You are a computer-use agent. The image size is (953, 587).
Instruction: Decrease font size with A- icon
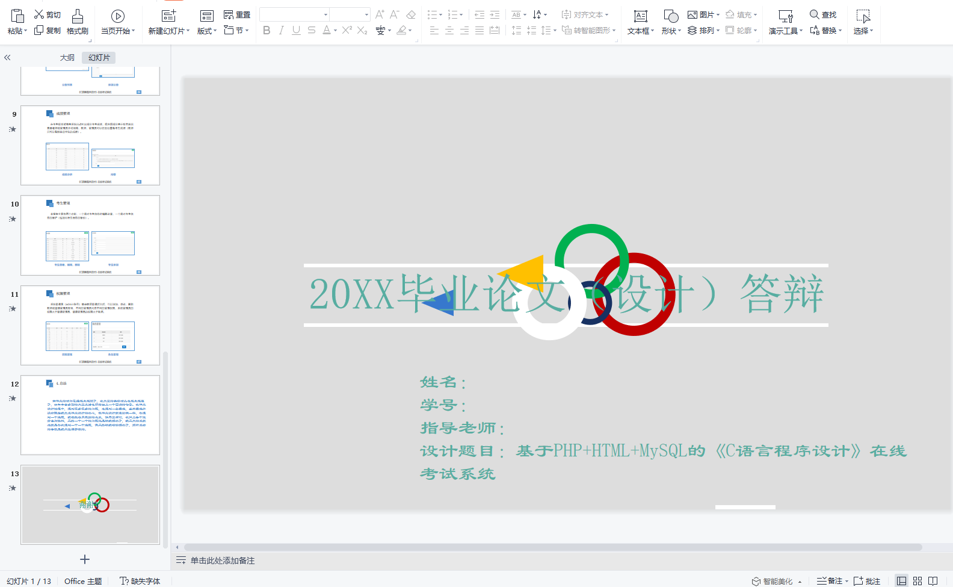[x=395, y=14]
